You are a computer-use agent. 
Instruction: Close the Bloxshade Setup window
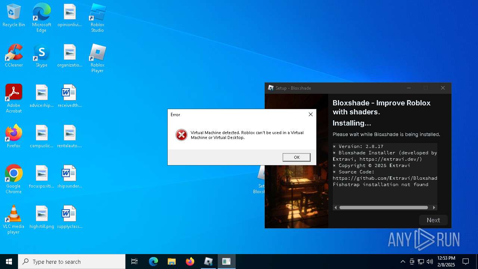coord(443,88)
